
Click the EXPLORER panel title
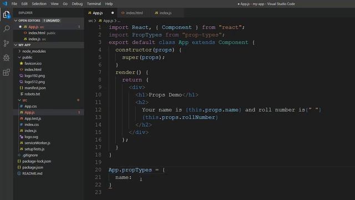click(26, 13)
